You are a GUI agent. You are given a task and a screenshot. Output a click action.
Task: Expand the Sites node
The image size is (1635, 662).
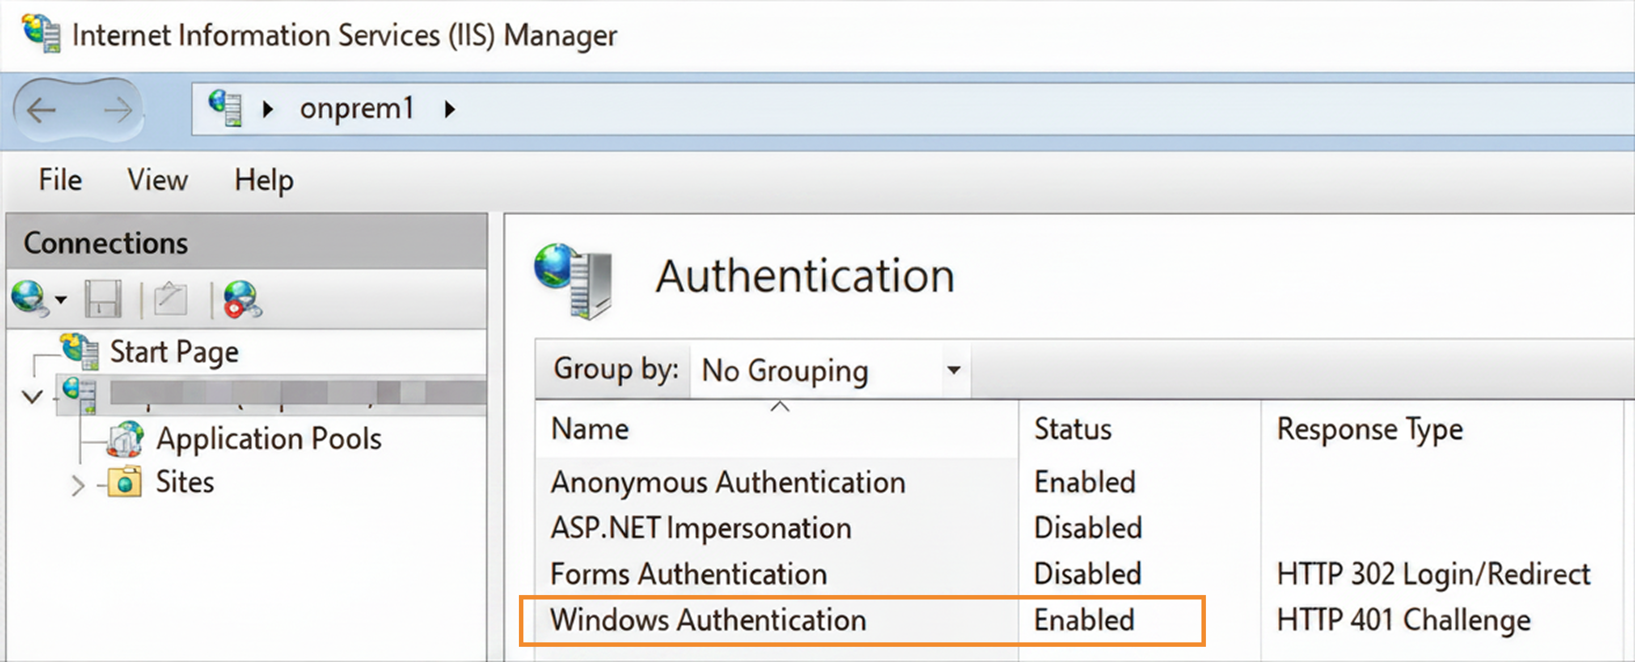[x=77, y=486]
